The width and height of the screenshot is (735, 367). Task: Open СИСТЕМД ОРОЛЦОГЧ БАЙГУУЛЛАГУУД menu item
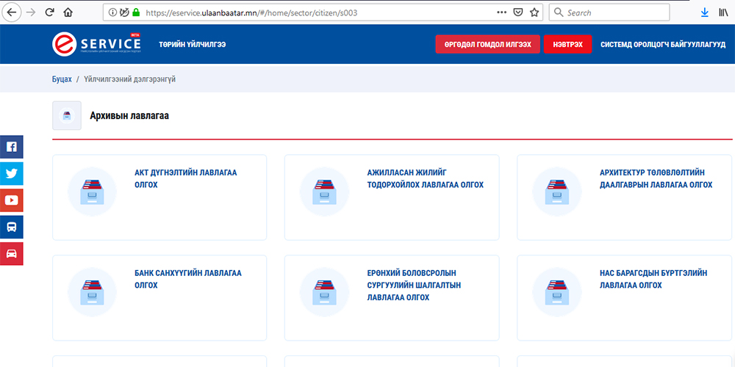coord(662,45)
